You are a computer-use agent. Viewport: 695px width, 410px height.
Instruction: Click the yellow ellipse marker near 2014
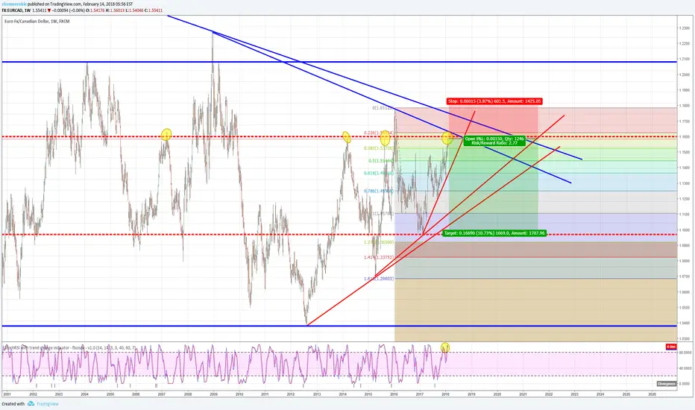tap(347, 137)
